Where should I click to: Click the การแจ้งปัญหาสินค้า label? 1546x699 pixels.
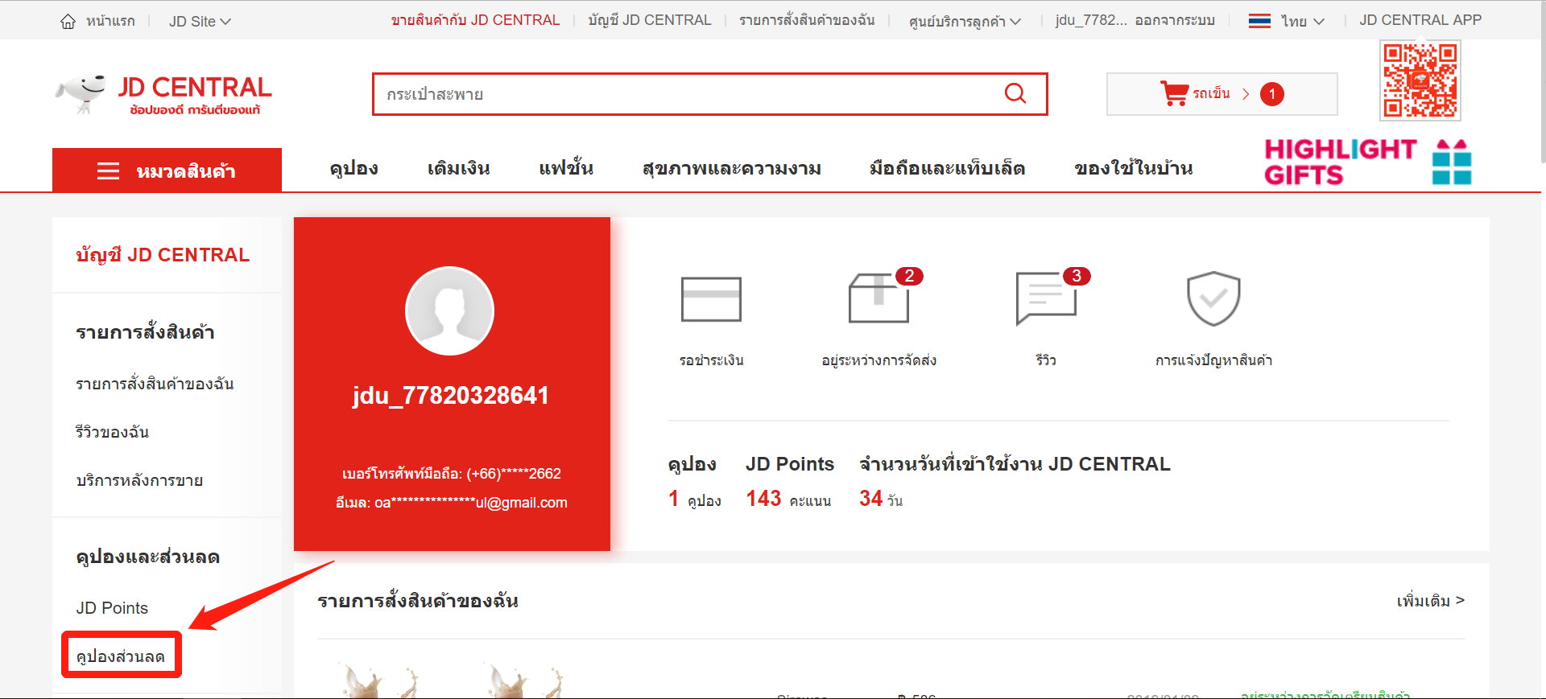[1213, 360]
